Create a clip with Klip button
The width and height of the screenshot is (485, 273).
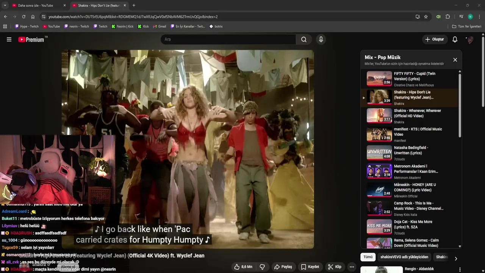tap(335, 267)
